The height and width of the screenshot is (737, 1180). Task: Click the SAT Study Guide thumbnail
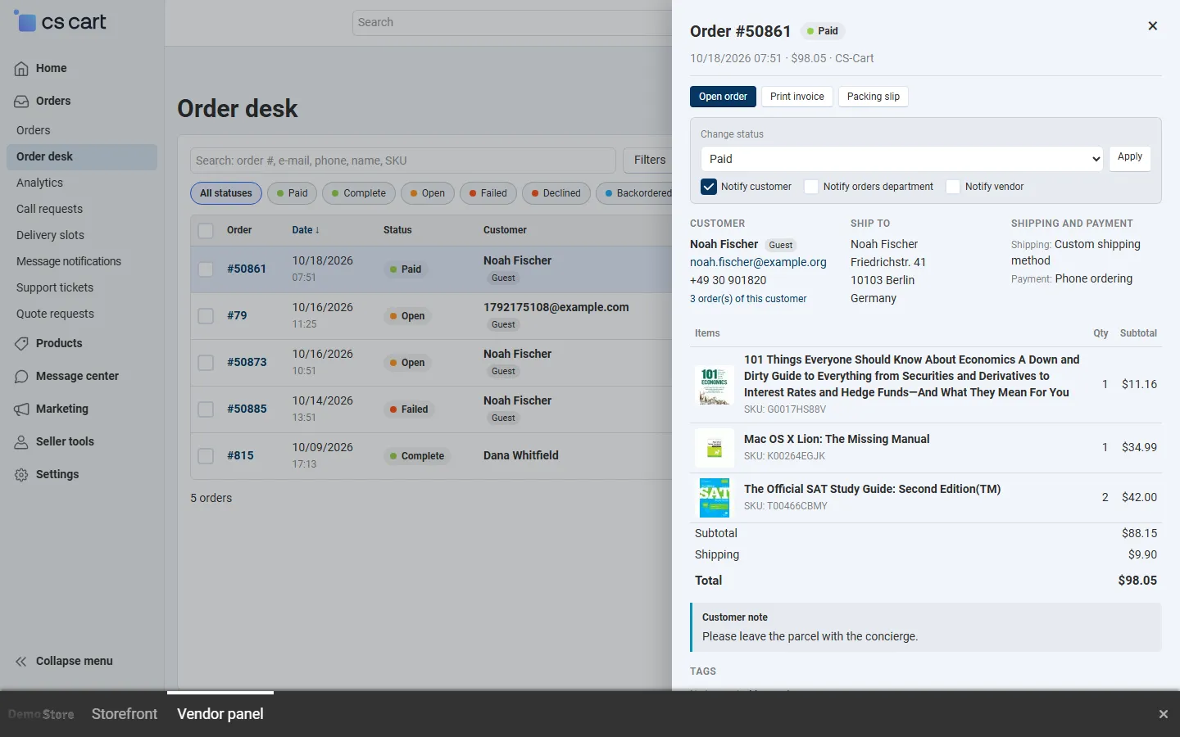(715, 498)
